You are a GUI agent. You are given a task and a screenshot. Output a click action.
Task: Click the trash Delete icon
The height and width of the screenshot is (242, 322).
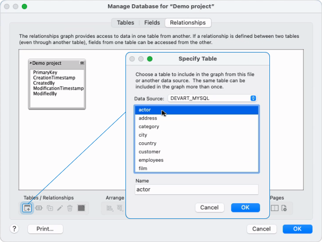(x=70, y=208)
